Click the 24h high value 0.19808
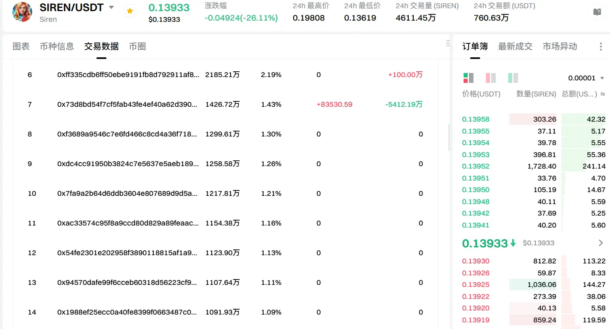Viewport: 610px width, 329px height. pos(309,18)
